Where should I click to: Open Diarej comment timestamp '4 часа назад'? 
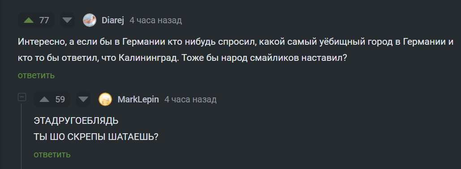[x=156, y=21]
